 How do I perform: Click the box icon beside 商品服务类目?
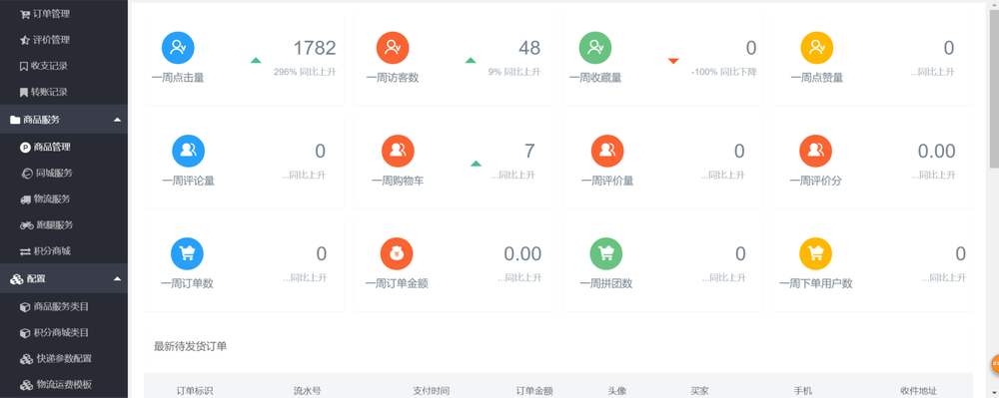pos(25,307)
